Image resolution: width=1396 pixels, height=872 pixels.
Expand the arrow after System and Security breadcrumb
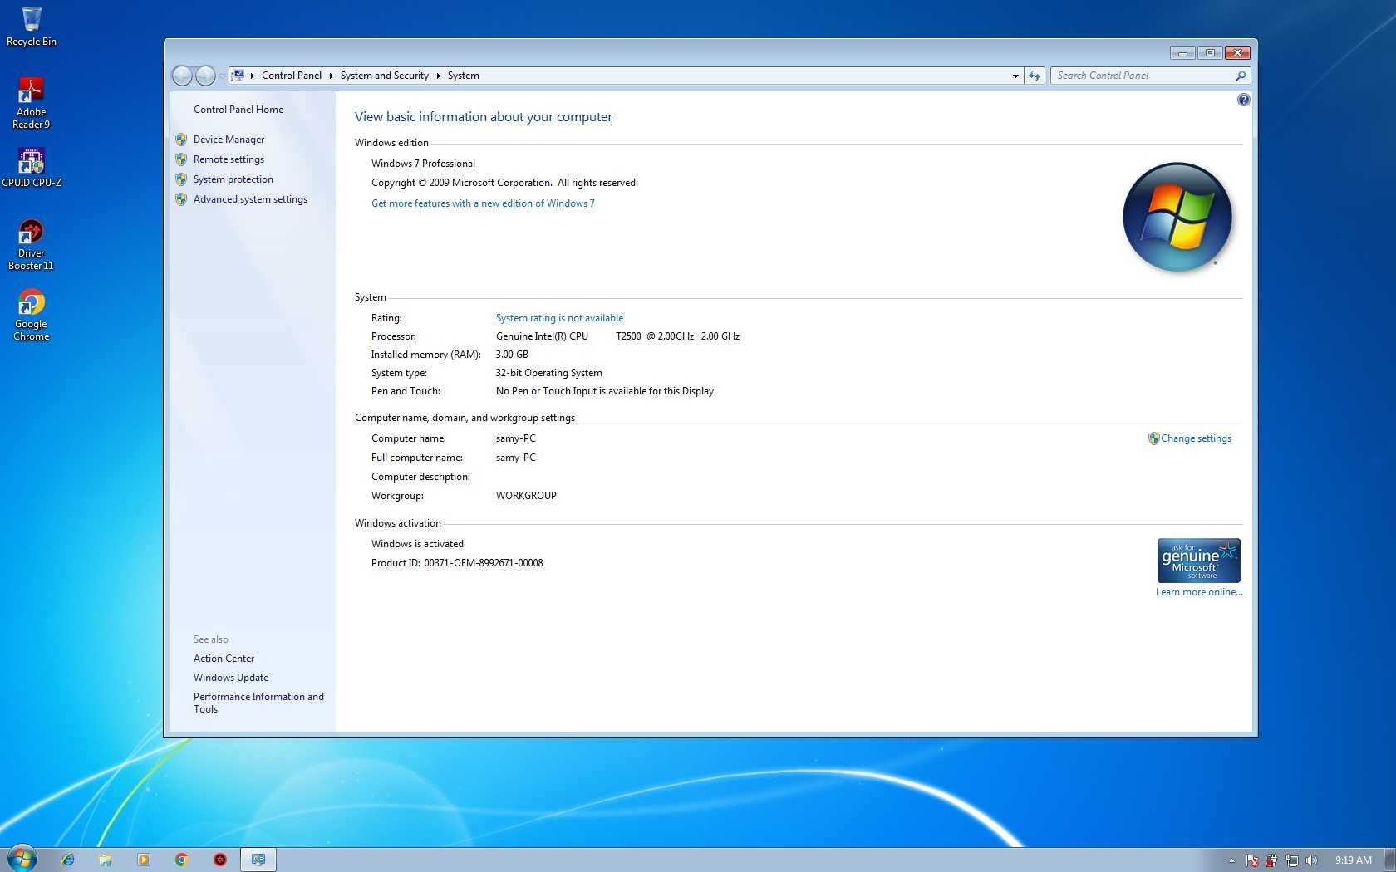[438, 76]
